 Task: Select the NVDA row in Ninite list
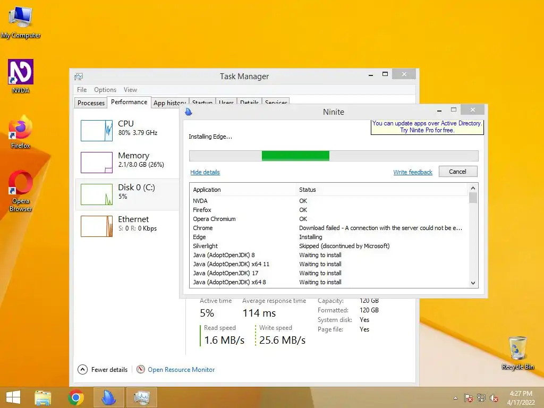pos(329,201)
